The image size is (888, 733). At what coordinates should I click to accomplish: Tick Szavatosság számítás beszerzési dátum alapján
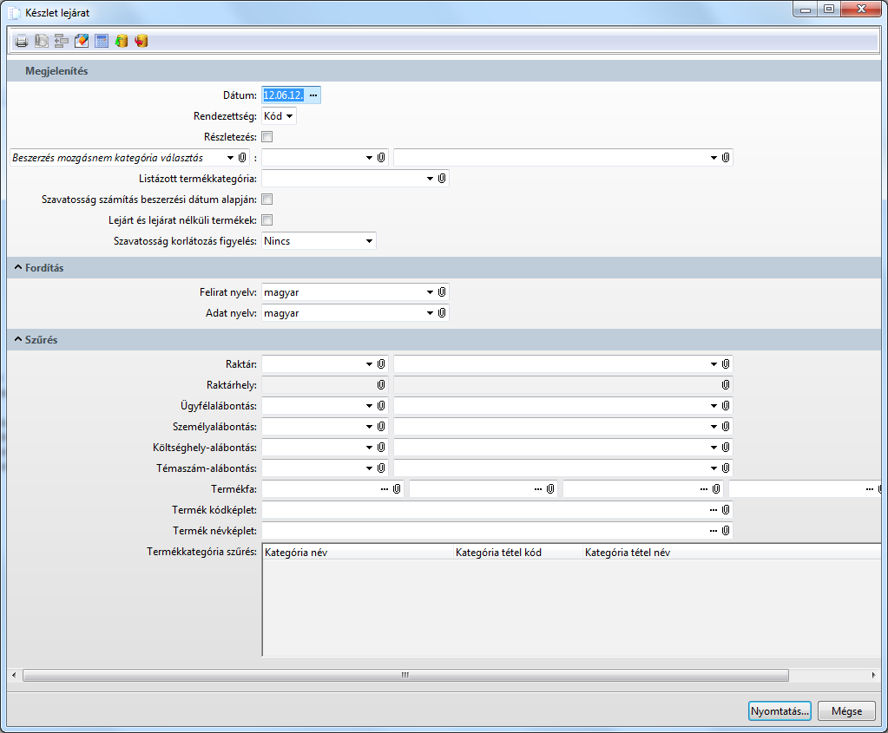tap(267, 200)
